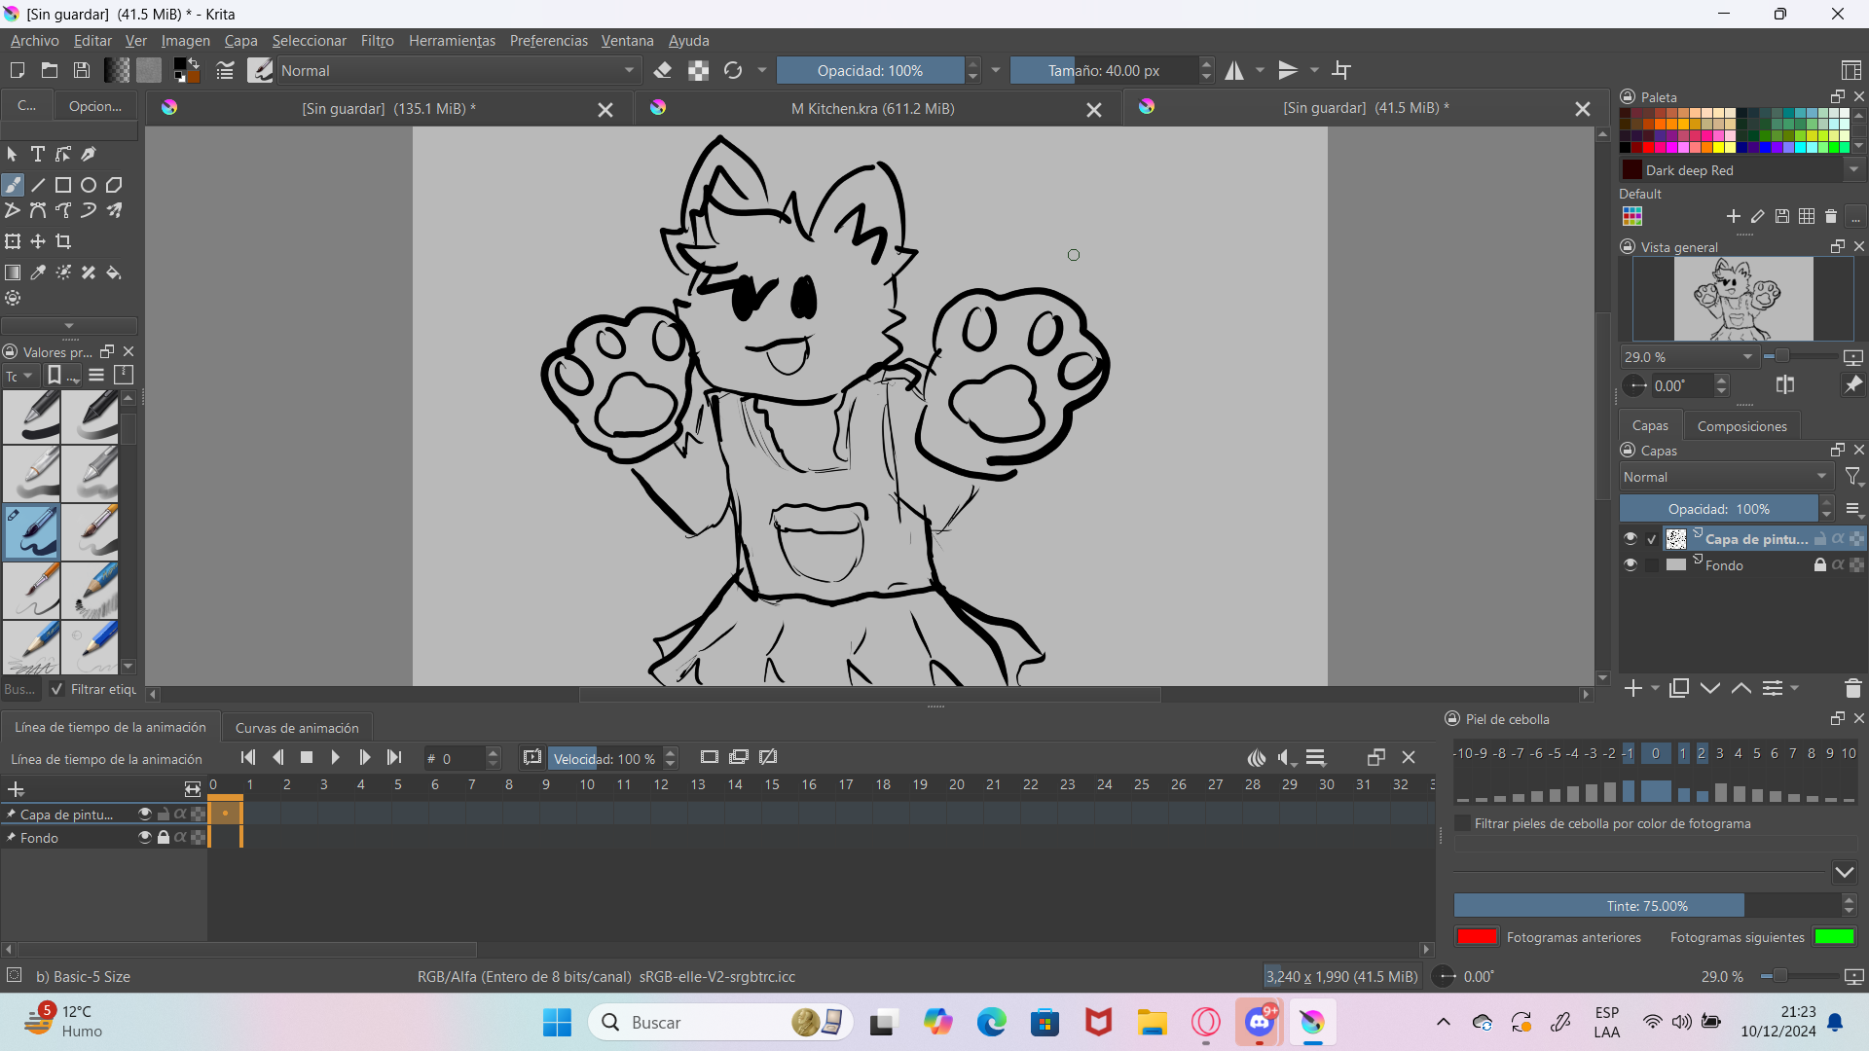Select the Color picker eyedropper tool
Screen dimensions: 1869x1051
click(38, 272)
